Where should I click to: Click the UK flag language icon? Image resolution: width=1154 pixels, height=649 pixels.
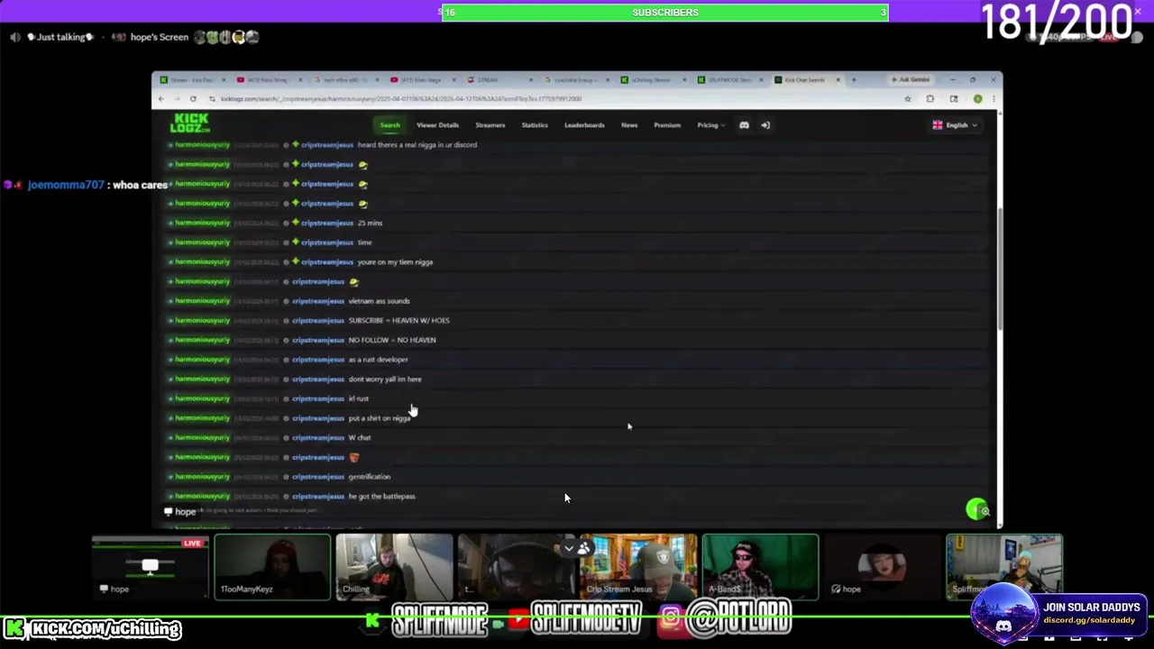point(938,125)
